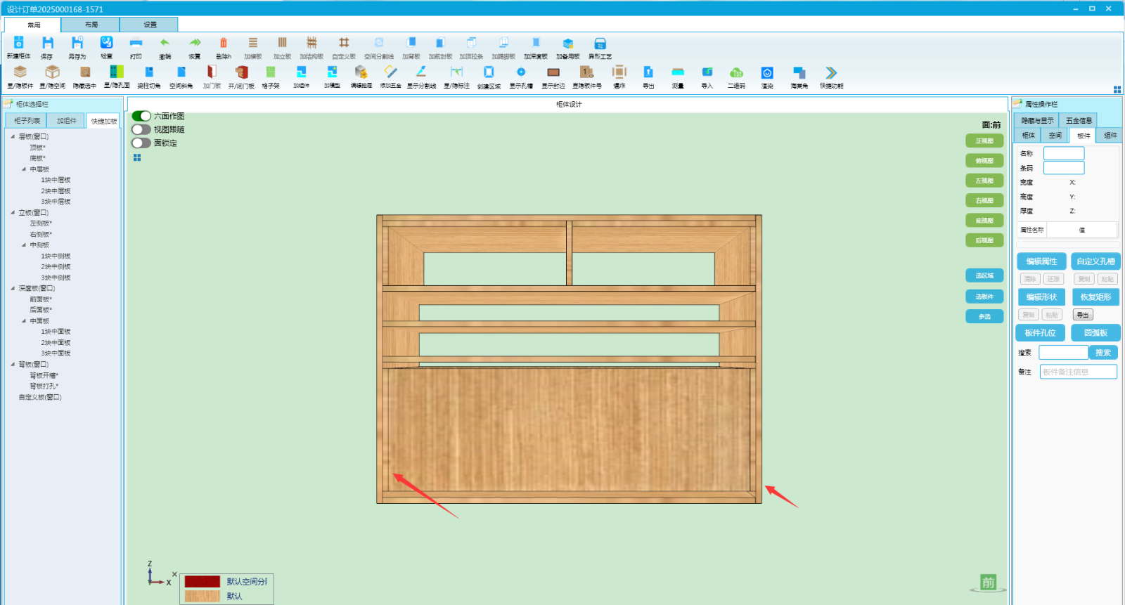Viewport: 1125px width, 605px height.
Task: Enable the 面锁定 switch
Action: (141, 143)
